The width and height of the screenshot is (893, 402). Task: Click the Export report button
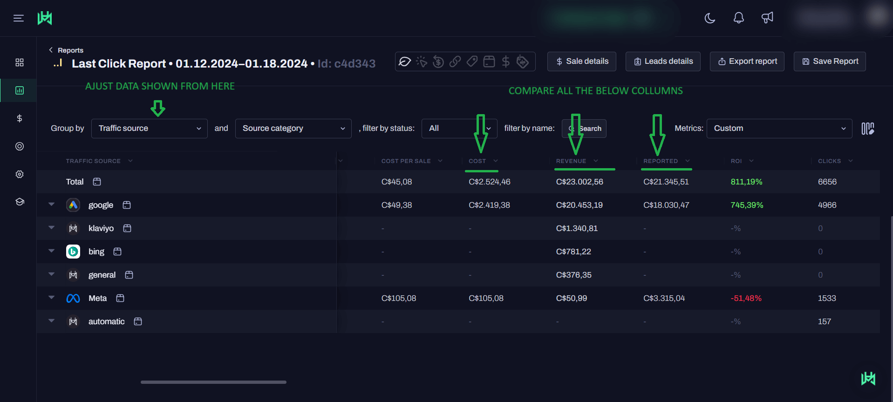coord(747,61)
